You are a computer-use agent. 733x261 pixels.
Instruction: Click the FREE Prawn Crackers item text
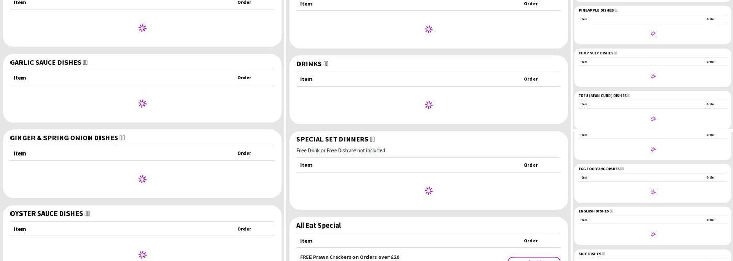350,257
